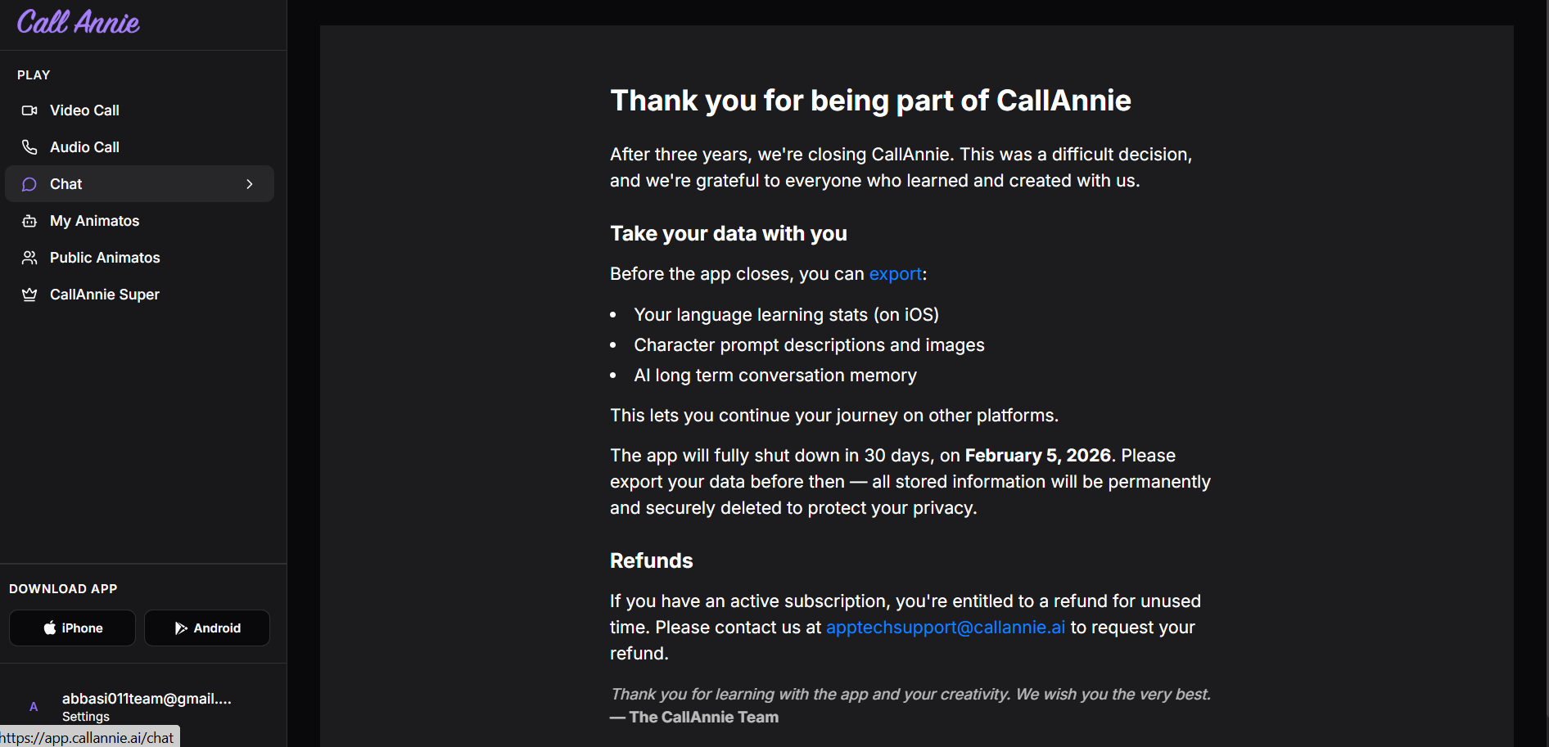Expand the Chat chevron arrow
Screen dimensions: 1549x747
[250, 184]
